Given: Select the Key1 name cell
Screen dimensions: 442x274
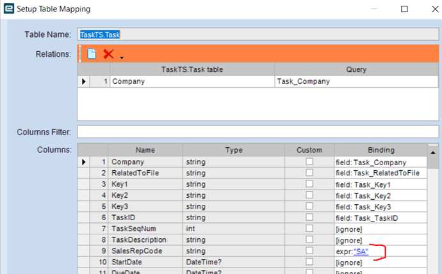Looking at the screenshot, I should 145,184.
